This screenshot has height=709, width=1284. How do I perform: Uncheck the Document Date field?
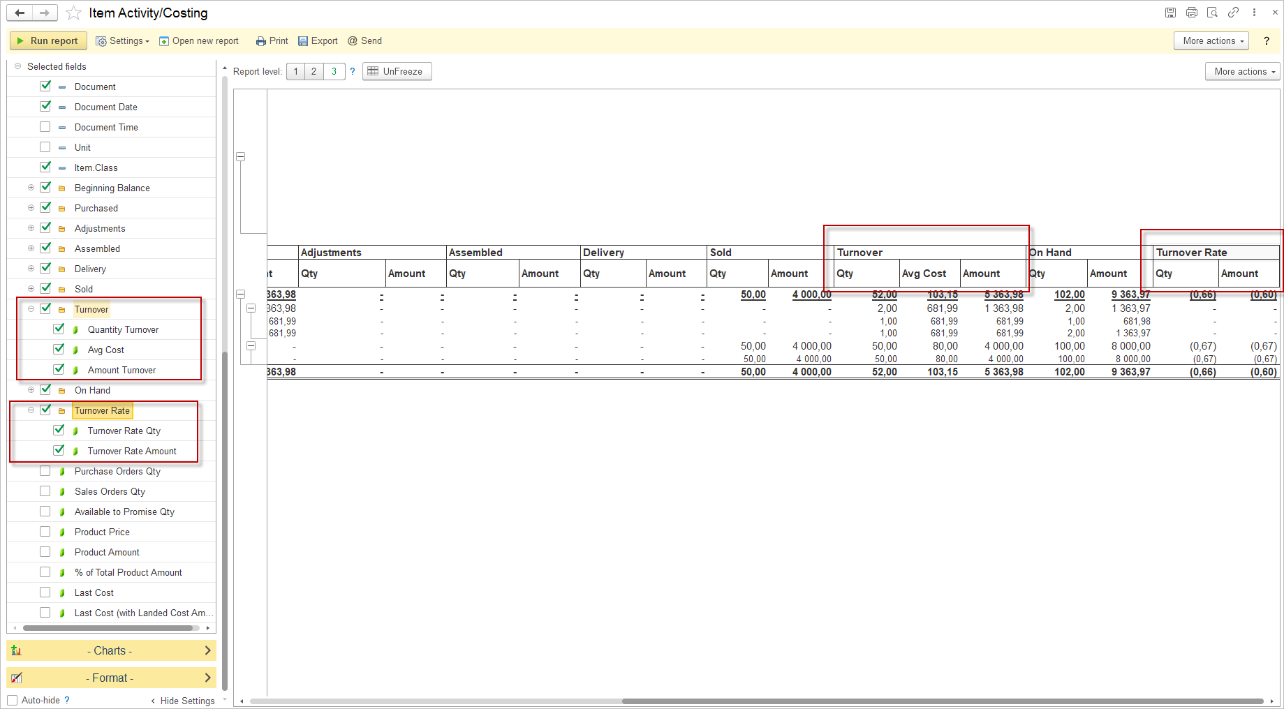(x=45, y=107)
